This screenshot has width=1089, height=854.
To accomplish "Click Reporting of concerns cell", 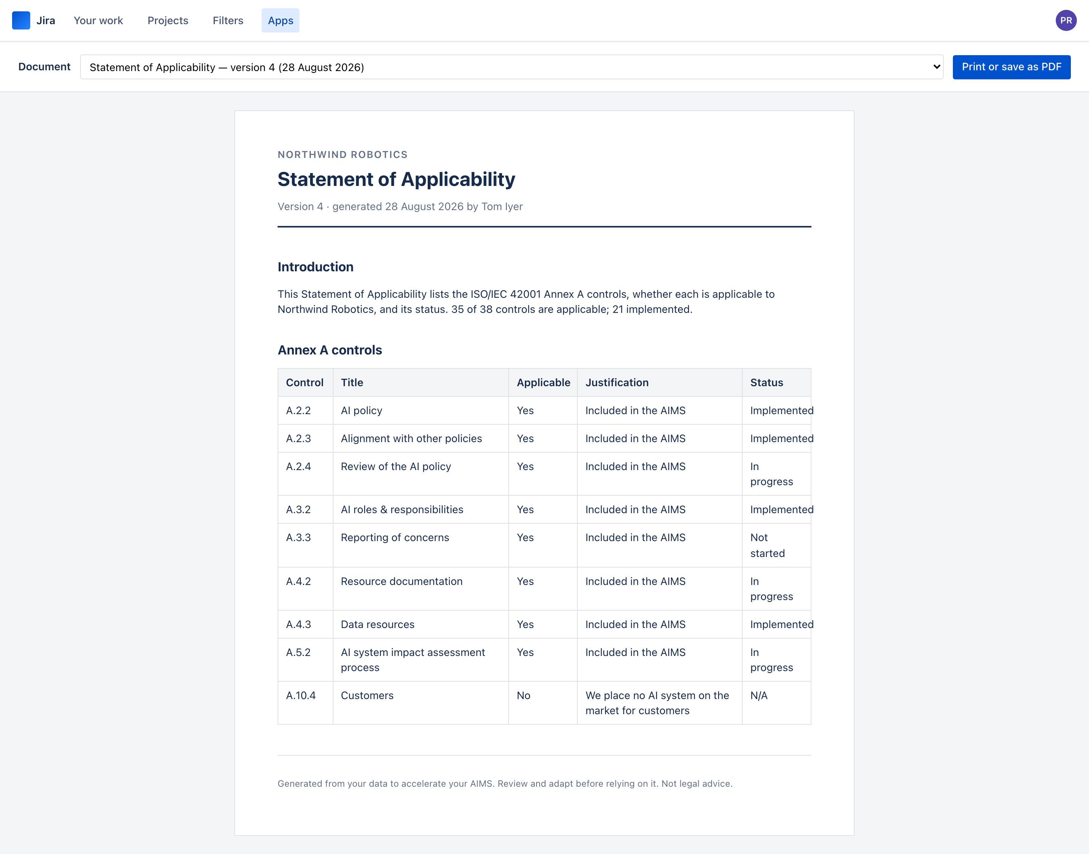I will tap(421, 546).
